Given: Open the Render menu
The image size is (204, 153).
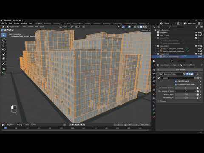Looking at the screenshot, I should click(16, 23).
